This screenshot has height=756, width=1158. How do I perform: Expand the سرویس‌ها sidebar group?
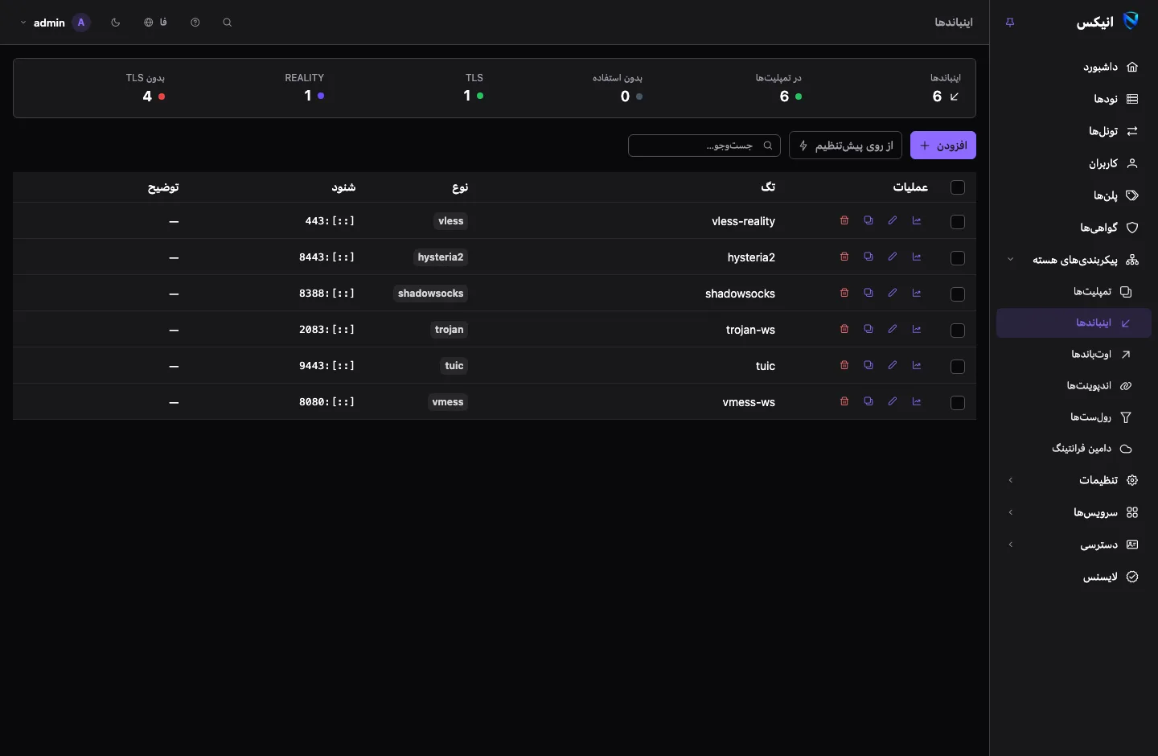point(1074,512)
